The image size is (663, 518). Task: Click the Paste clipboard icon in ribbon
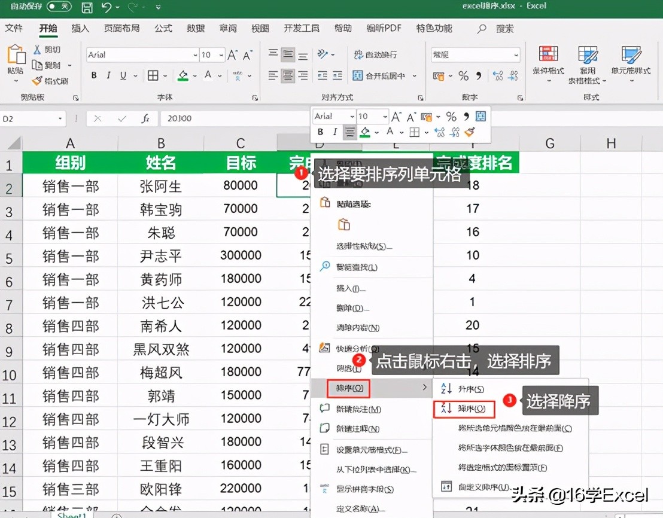[16, 54]
